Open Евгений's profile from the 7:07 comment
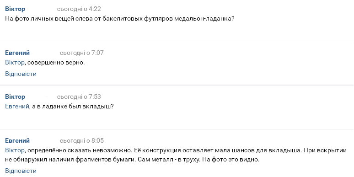 click(17, 53)
